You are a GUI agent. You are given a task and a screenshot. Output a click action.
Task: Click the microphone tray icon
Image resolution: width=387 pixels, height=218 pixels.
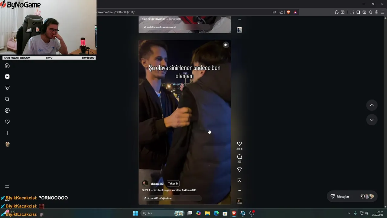pos(355,213)
